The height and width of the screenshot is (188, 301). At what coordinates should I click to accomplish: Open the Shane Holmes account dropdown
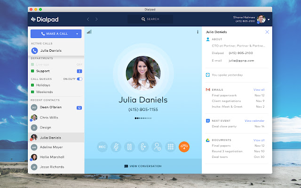pos(269,19)
